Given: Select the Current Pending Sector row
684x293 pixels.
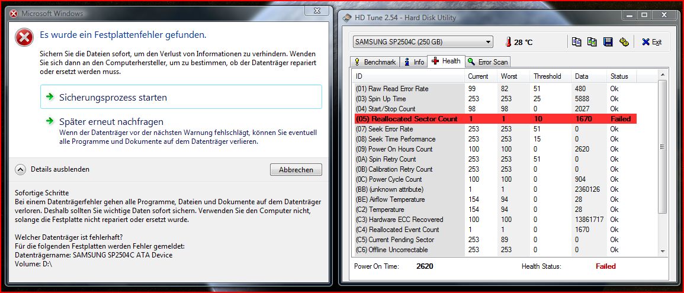Looking at the screenshot, I should coord(494,239).
